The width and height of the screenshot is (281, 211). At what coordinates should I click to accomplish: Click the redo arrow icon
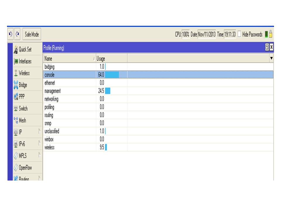coord(17,34)
